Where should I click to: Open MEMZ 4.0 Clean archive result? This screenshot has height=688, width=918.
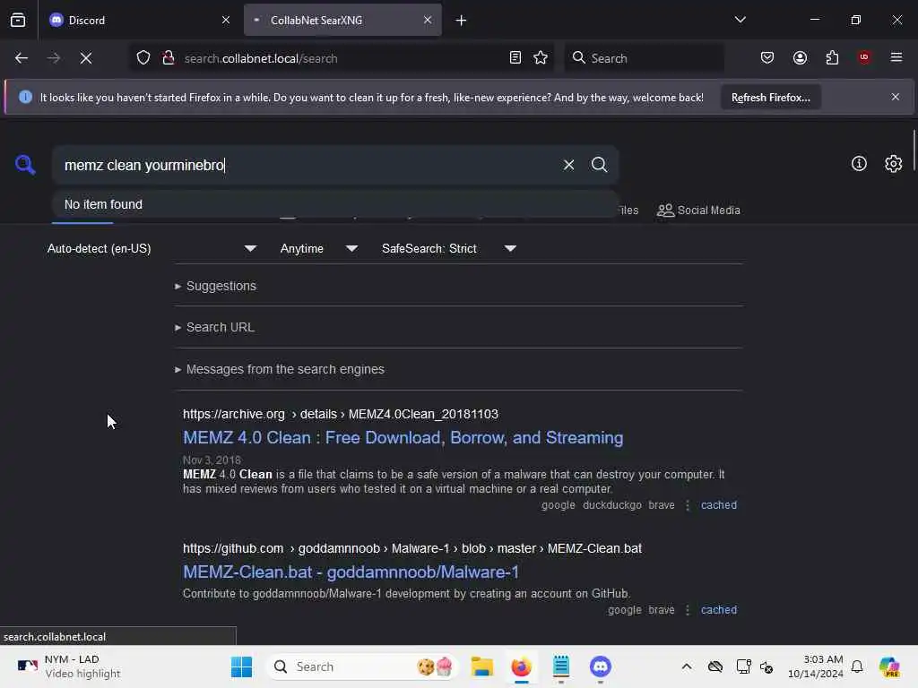(403, 438)
